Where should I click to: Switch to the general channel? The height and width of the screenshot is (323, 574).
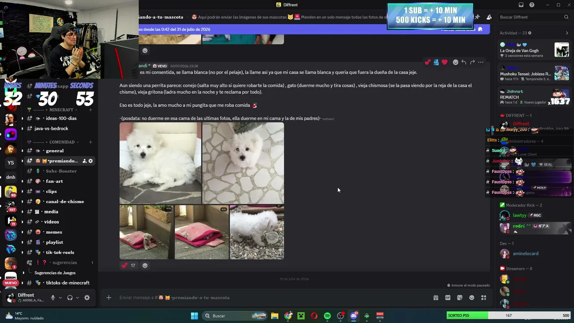(60, 151)
